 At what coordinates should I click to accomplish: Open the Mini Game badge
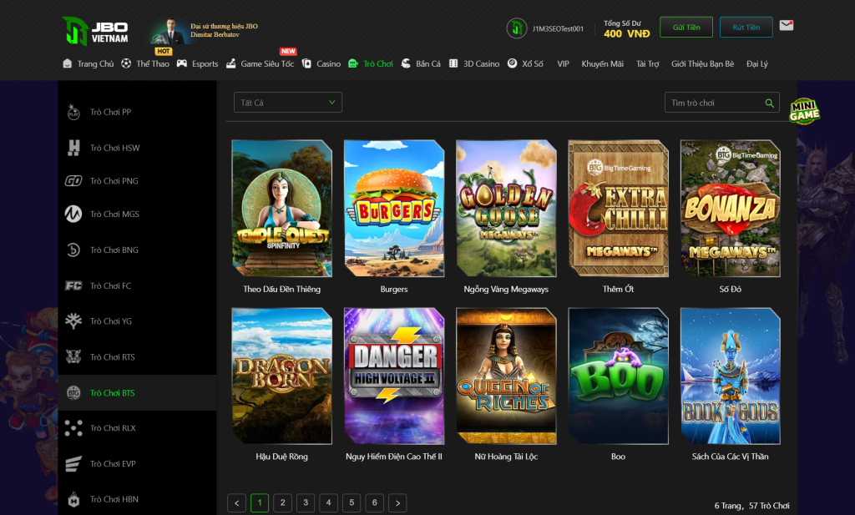click(804, 111)
